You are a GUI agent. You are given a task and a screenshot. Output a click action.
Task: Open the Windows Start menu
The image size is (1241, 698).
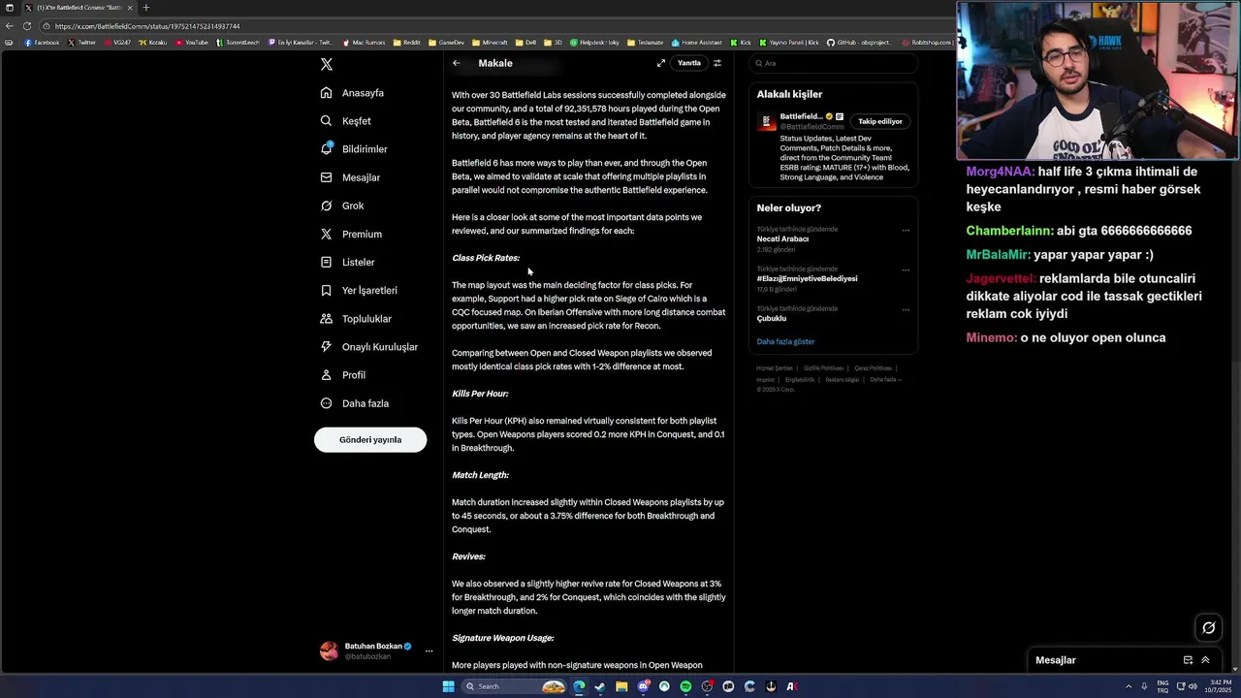click(x=448, y=686)
